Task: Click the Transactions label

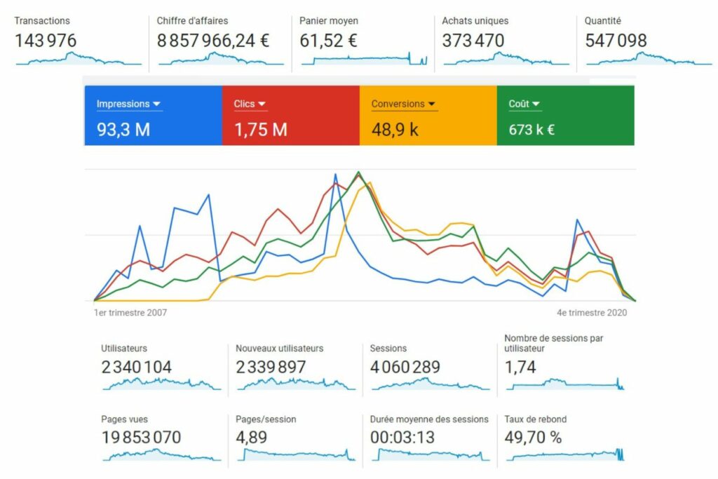Action: tap(42, 20)
